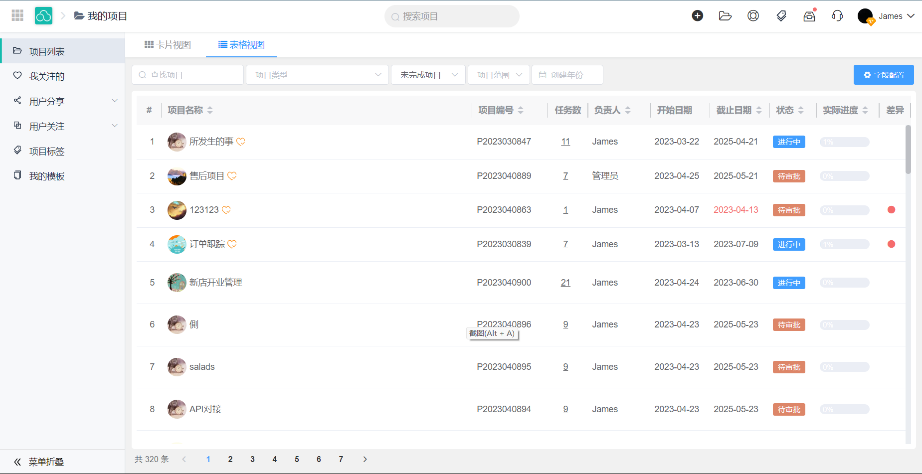Open task count 21 for 新店开业管理
922x474 pixels.
click(x=565, y=283)
